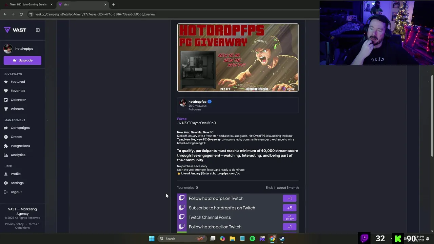Select the Follow hotdropfps on Twitch entry

[x=238, y=198]
